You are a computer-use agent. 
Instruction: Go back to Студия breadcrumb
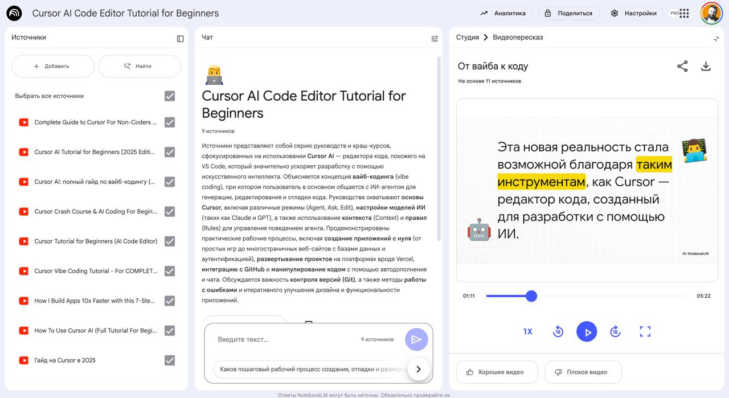(468, 38)
